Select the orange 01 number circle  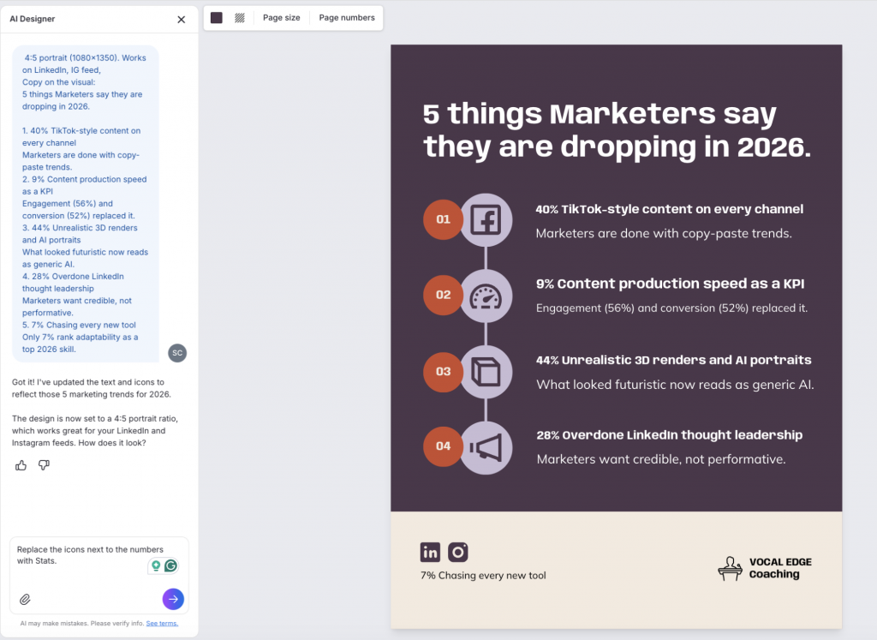pyautogui.click(x=443, y=219)
